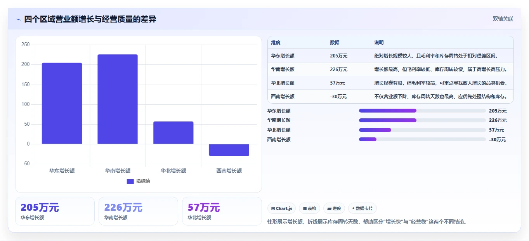Select the Chart.js tag chip

click(281, 208)
